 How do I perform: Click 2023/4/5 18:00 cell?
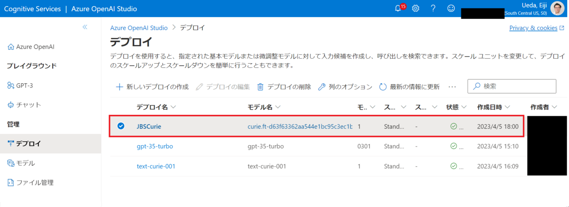(498, 127)
